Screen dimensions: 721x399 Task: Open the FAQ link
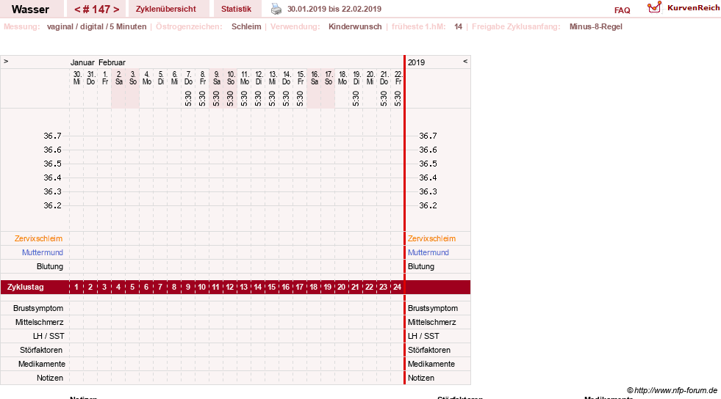(622, 10)
